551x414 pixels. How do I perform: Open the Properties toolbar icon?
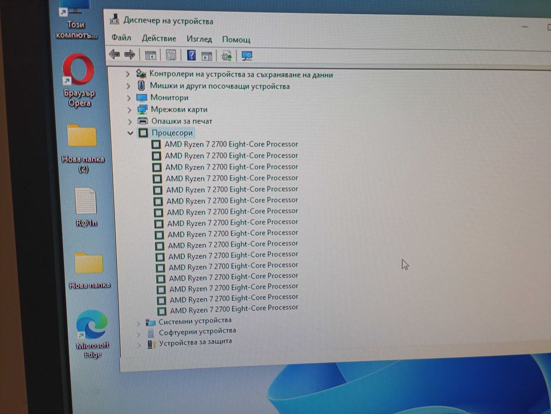tap(171, 55)
